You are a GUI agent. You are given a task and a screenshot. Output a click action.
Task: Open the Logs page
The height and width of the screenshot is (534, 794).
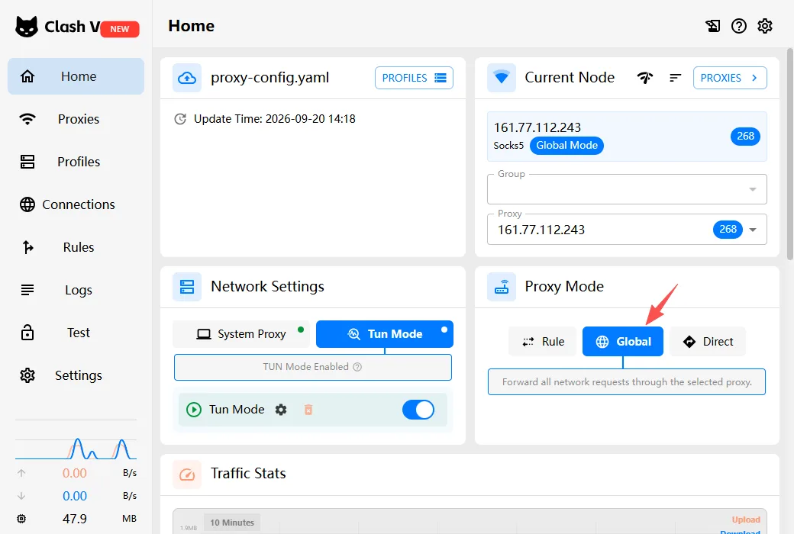click(x=76, y=290)
